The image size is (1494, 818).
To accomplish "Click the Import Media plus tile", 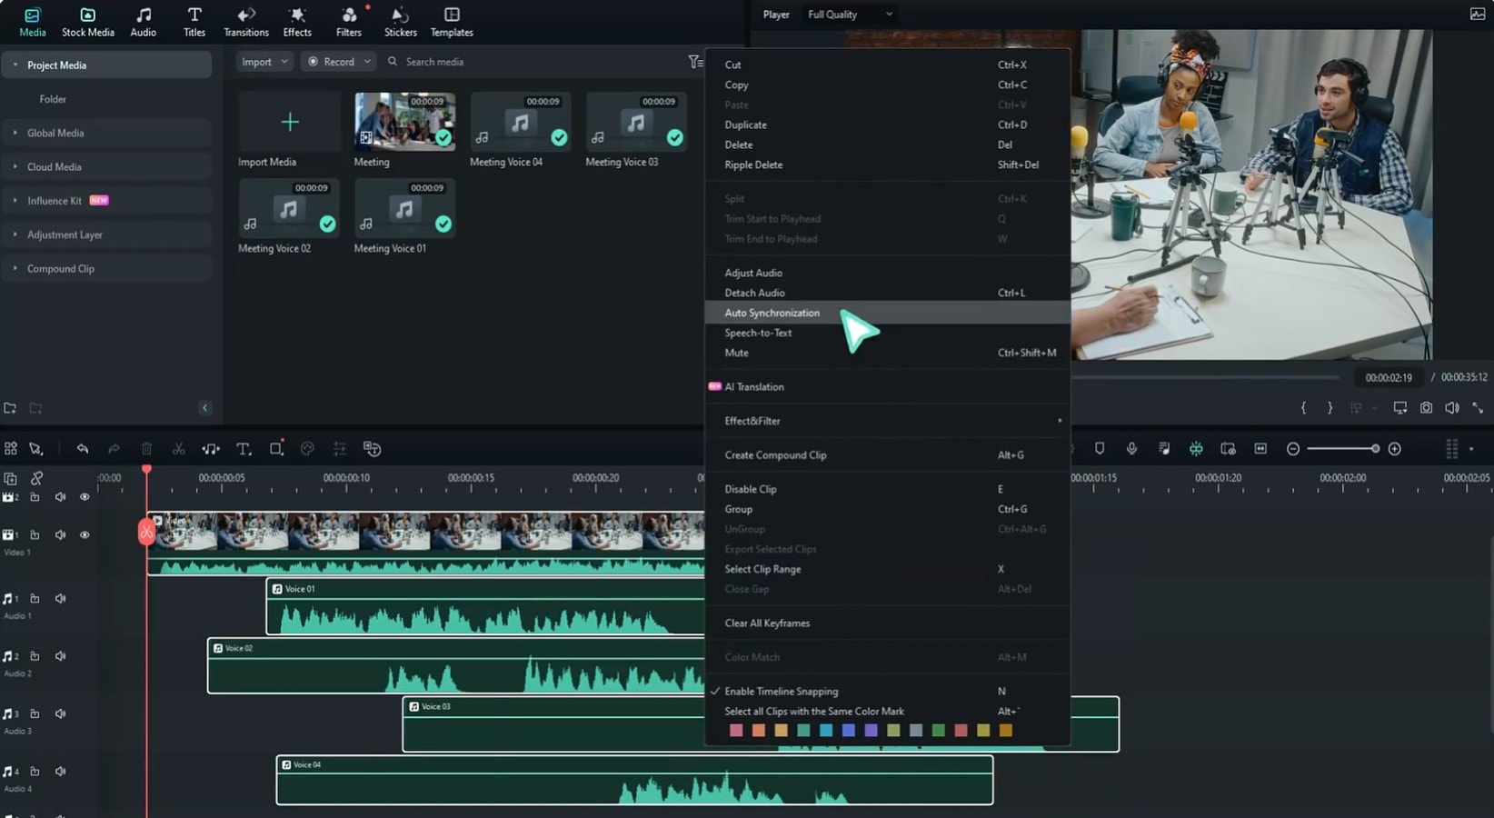I will pos(289,122).
